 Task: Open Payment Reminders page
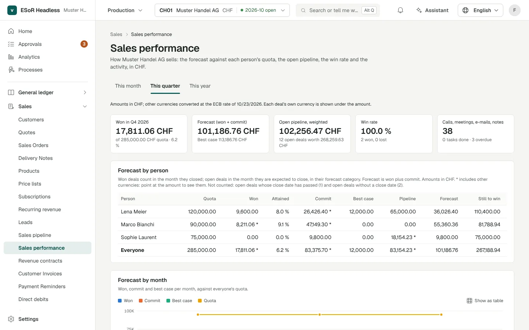pos(47,286)
